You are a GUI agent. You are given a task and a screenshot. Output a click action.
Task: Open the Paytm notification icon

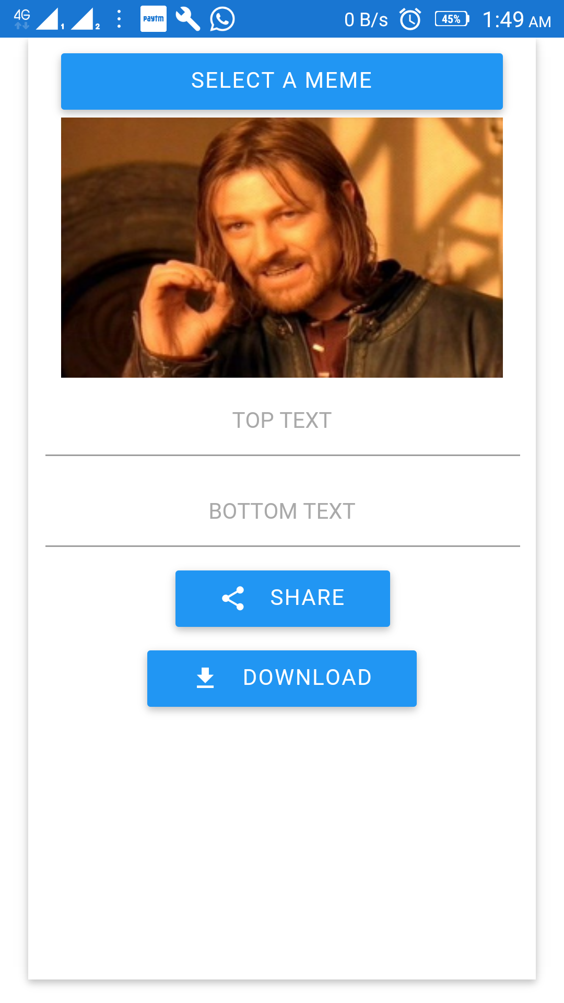click(154, 19)
